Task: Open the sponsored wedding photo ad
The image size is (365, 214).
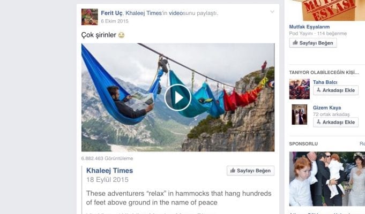Action: (327, 179)
